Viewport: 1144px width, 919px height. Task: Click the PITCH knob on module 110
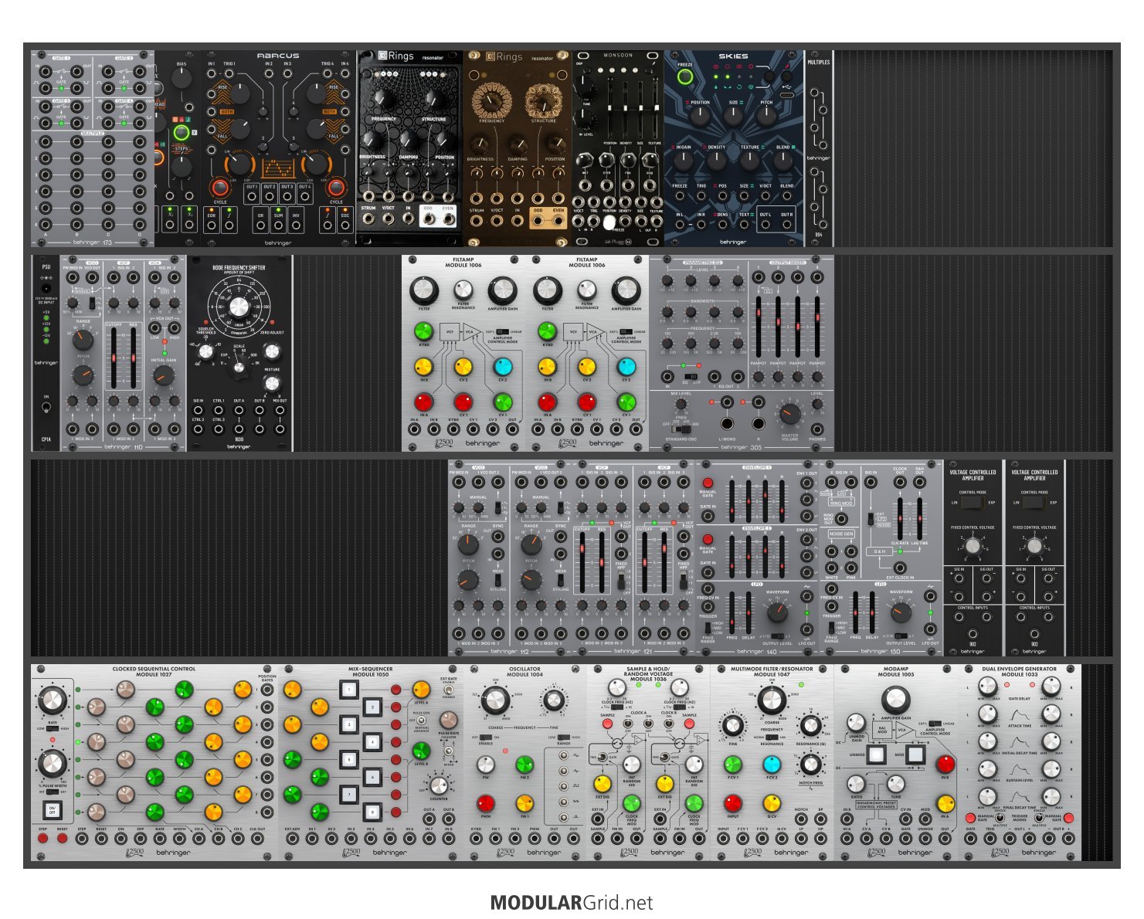pos(82,375)
